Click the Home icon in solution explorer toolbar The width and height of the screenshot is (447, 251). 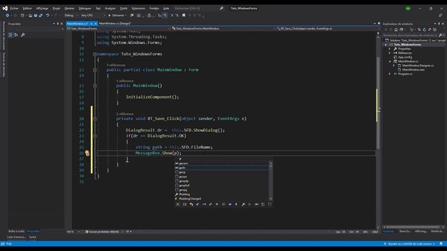click(x=396, y=29)
